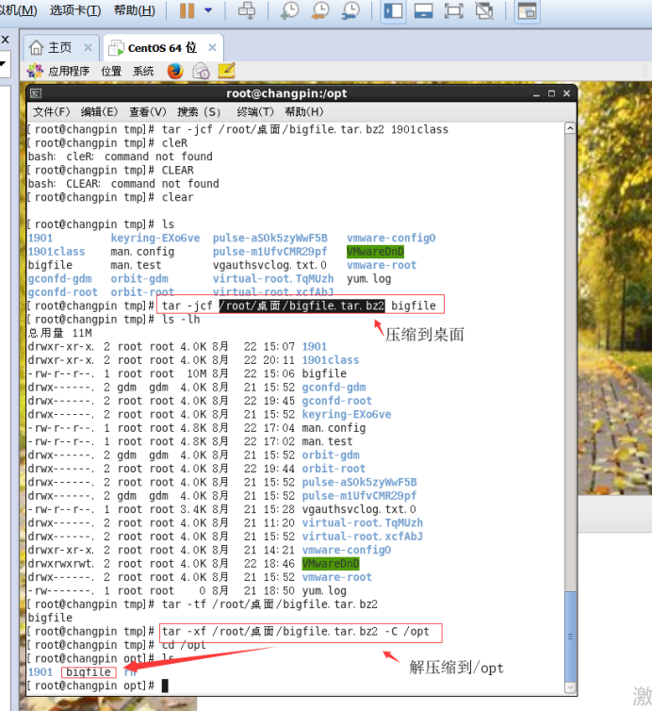The image size is (652, 711).
Task: Click the terminal scrollbar down arrow
Action: click(x=570, y=687)
